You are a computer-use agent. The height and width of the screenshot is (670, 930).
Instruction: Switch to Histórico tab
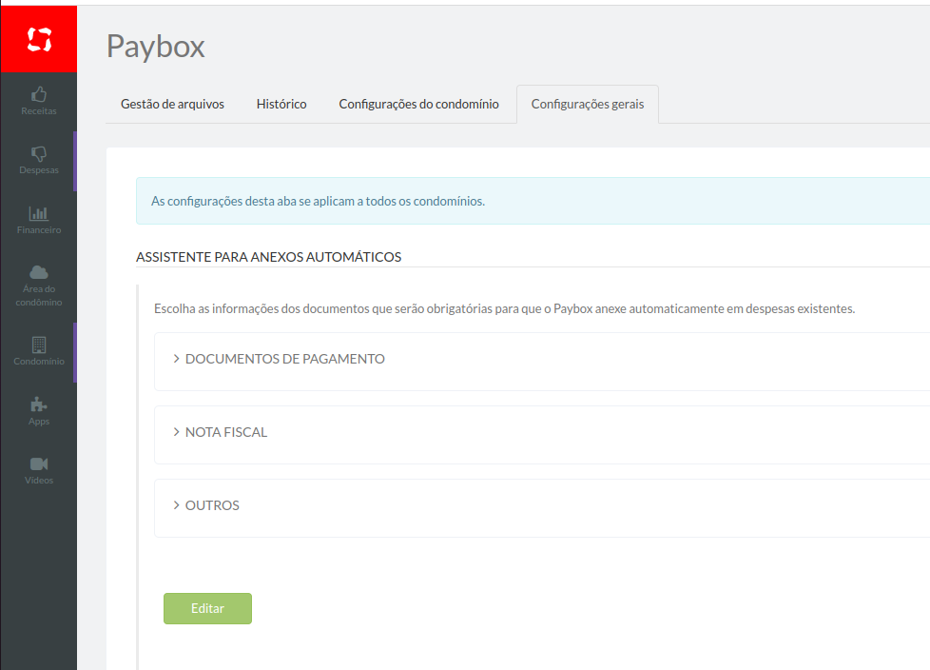pyautogui.click(x=281, y=104)
